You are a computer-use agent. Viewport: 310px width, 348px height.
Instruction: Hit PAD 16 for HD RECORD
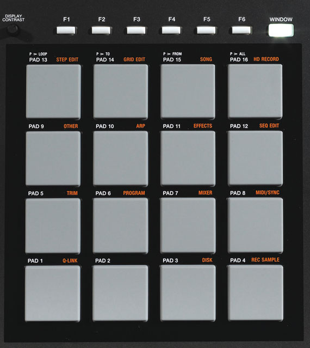tap(255, 91)
